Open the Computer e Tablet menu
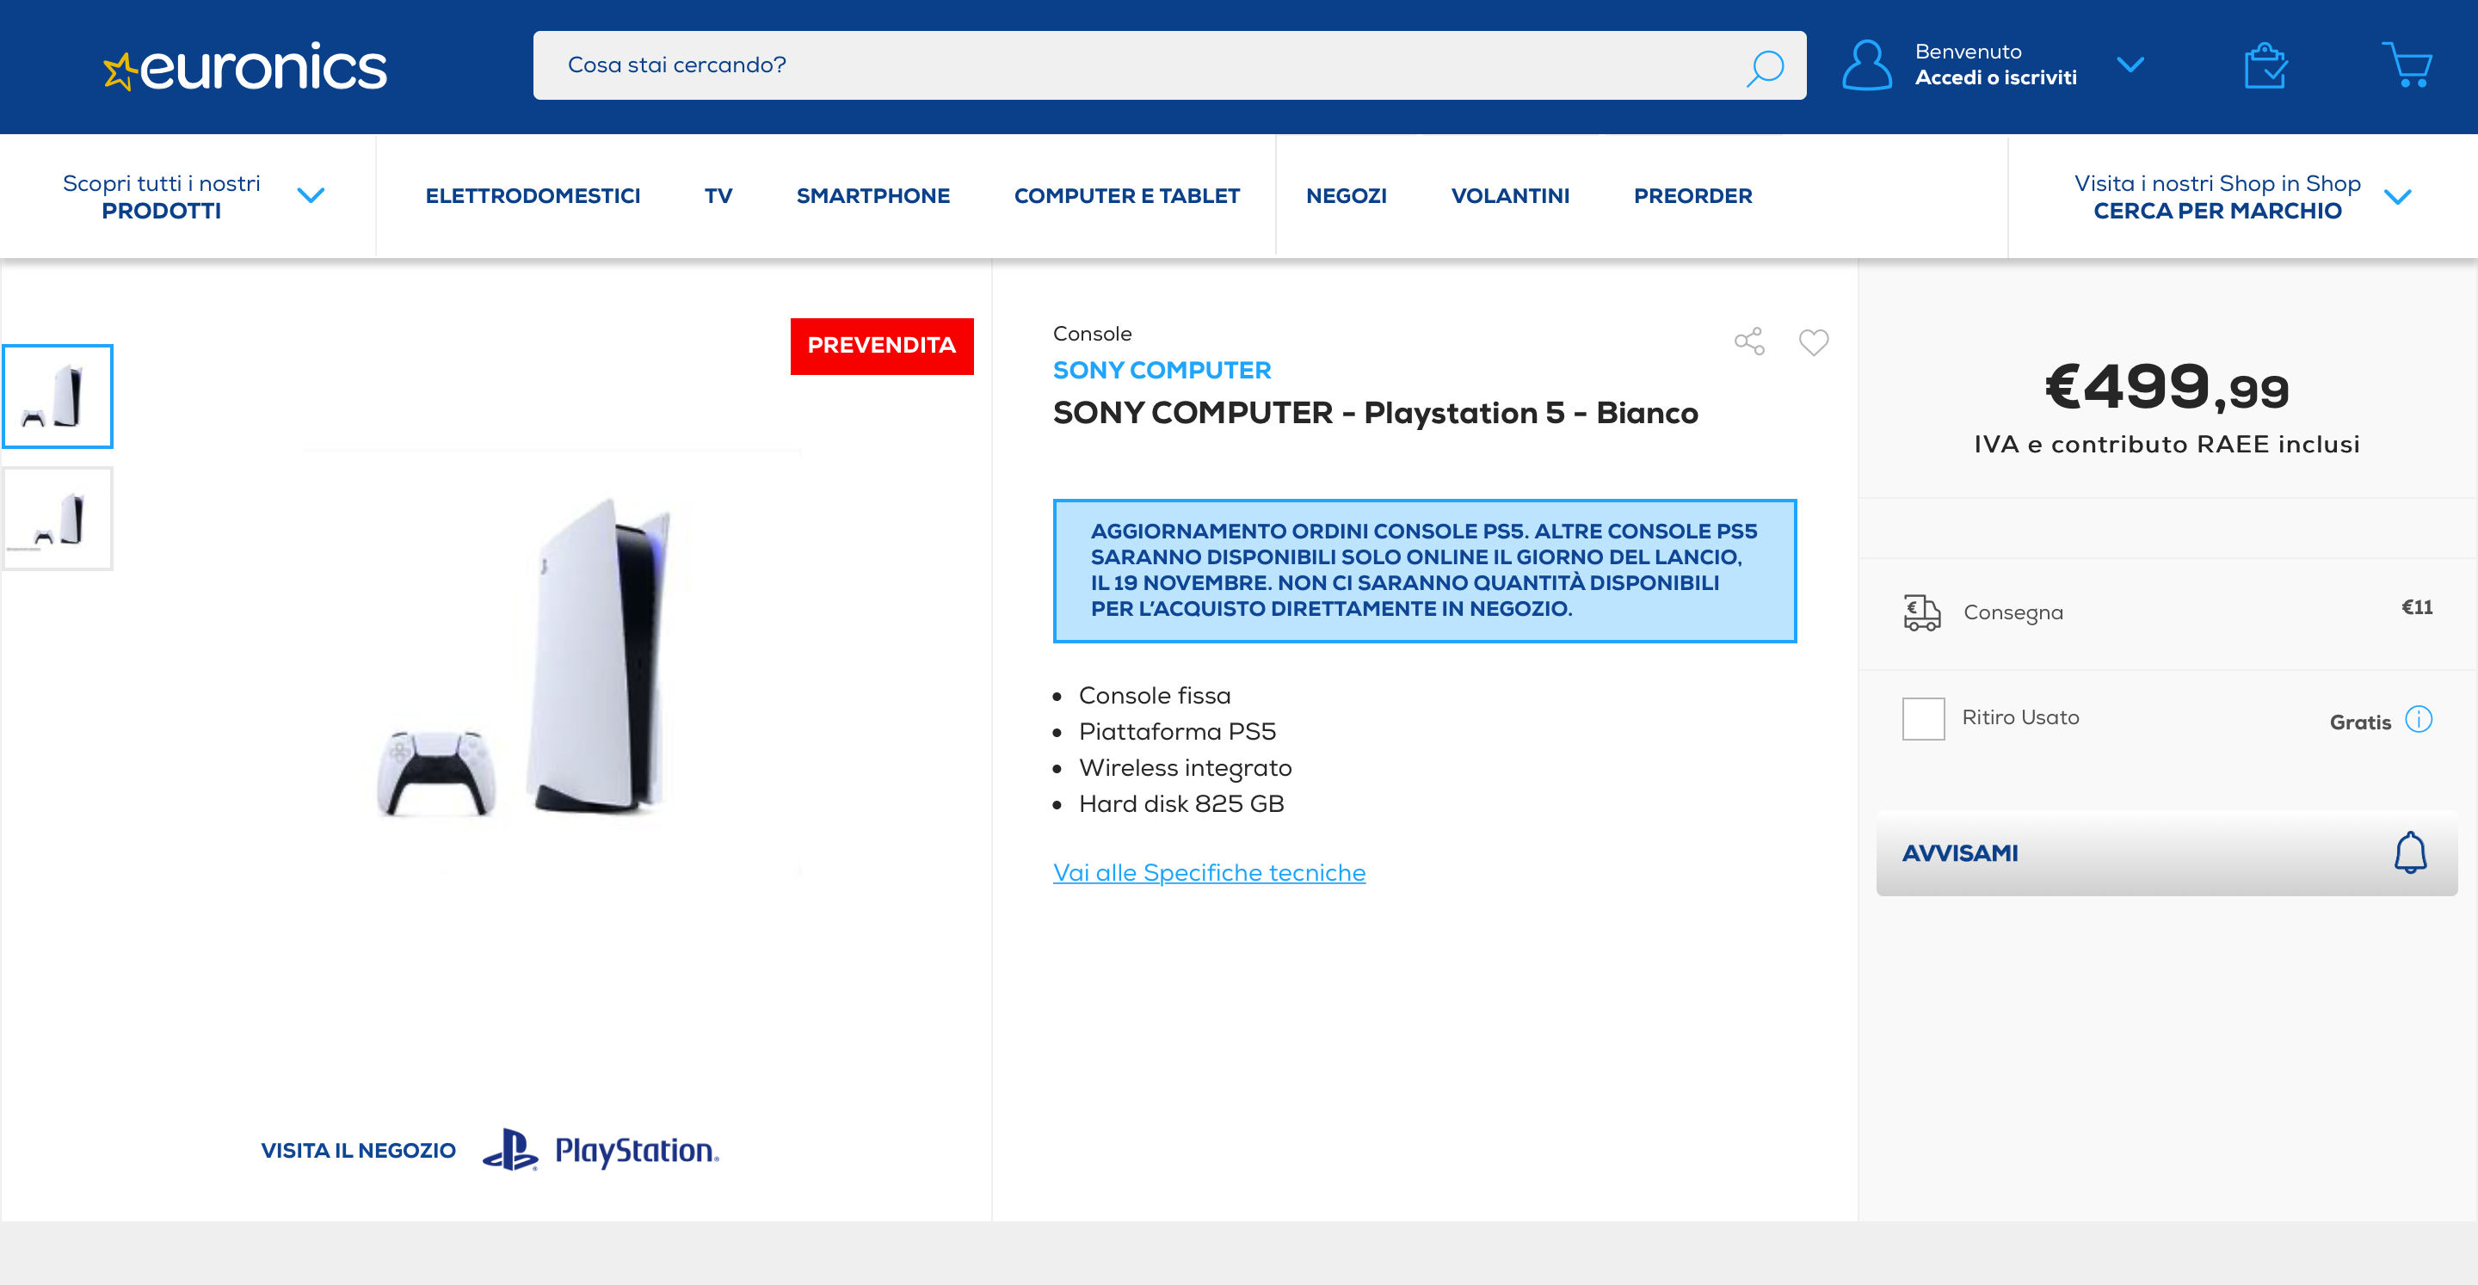 click(1126, 196)
